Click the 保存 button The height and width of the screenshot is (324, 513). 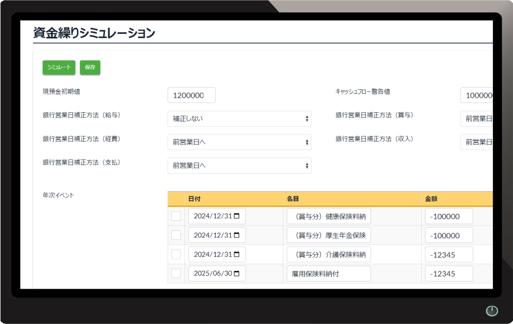(90, 68)
